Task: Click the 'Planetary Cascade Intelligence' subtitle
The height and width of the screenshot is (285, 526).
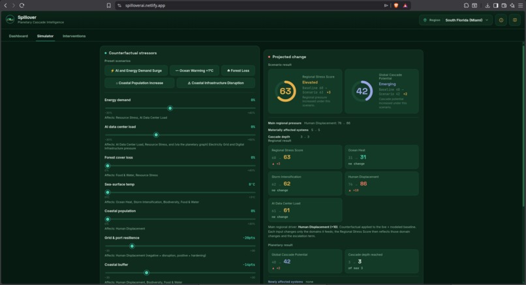Action: [40, 22]
